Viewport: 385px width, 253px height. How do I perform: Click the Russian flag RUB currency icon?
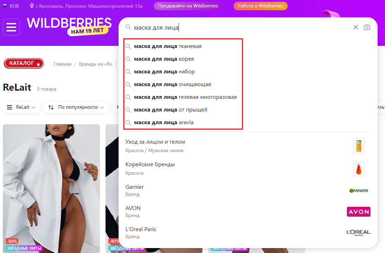coord(5,6)
